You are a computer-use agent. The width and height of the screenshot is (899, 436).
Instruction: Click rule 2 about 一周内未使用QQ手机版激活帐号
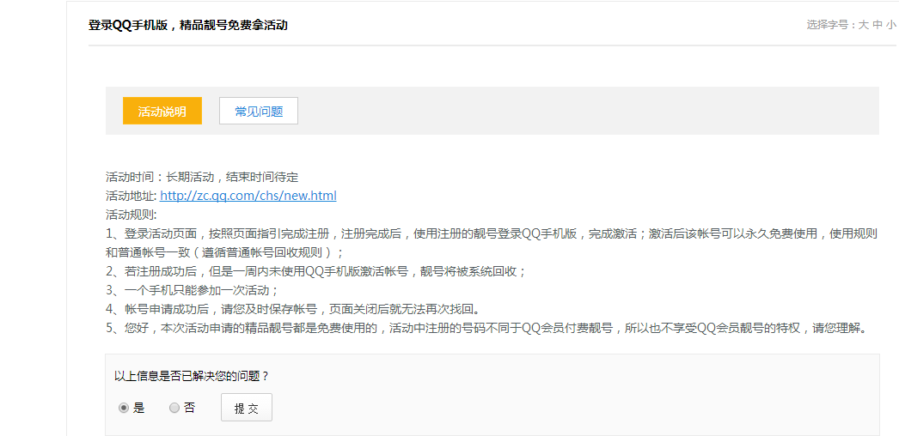pyautogui.click(x=316, y=271)
